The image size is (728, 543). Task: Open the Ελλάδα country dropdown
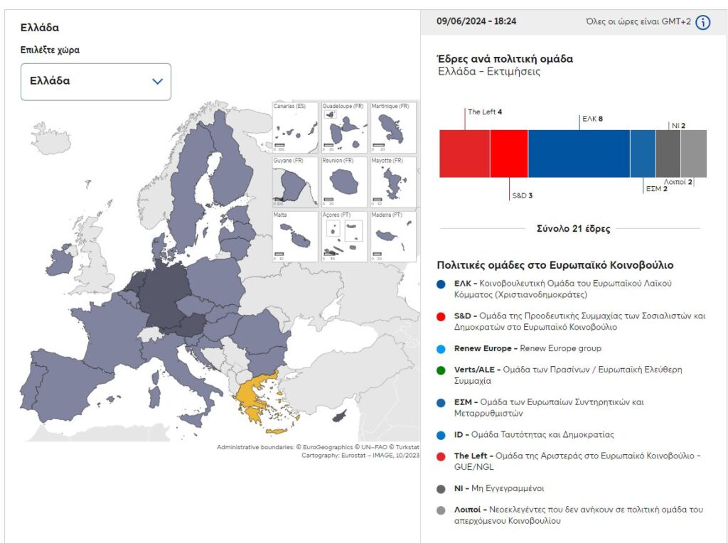pyautogui.click(x=96, y=82)
